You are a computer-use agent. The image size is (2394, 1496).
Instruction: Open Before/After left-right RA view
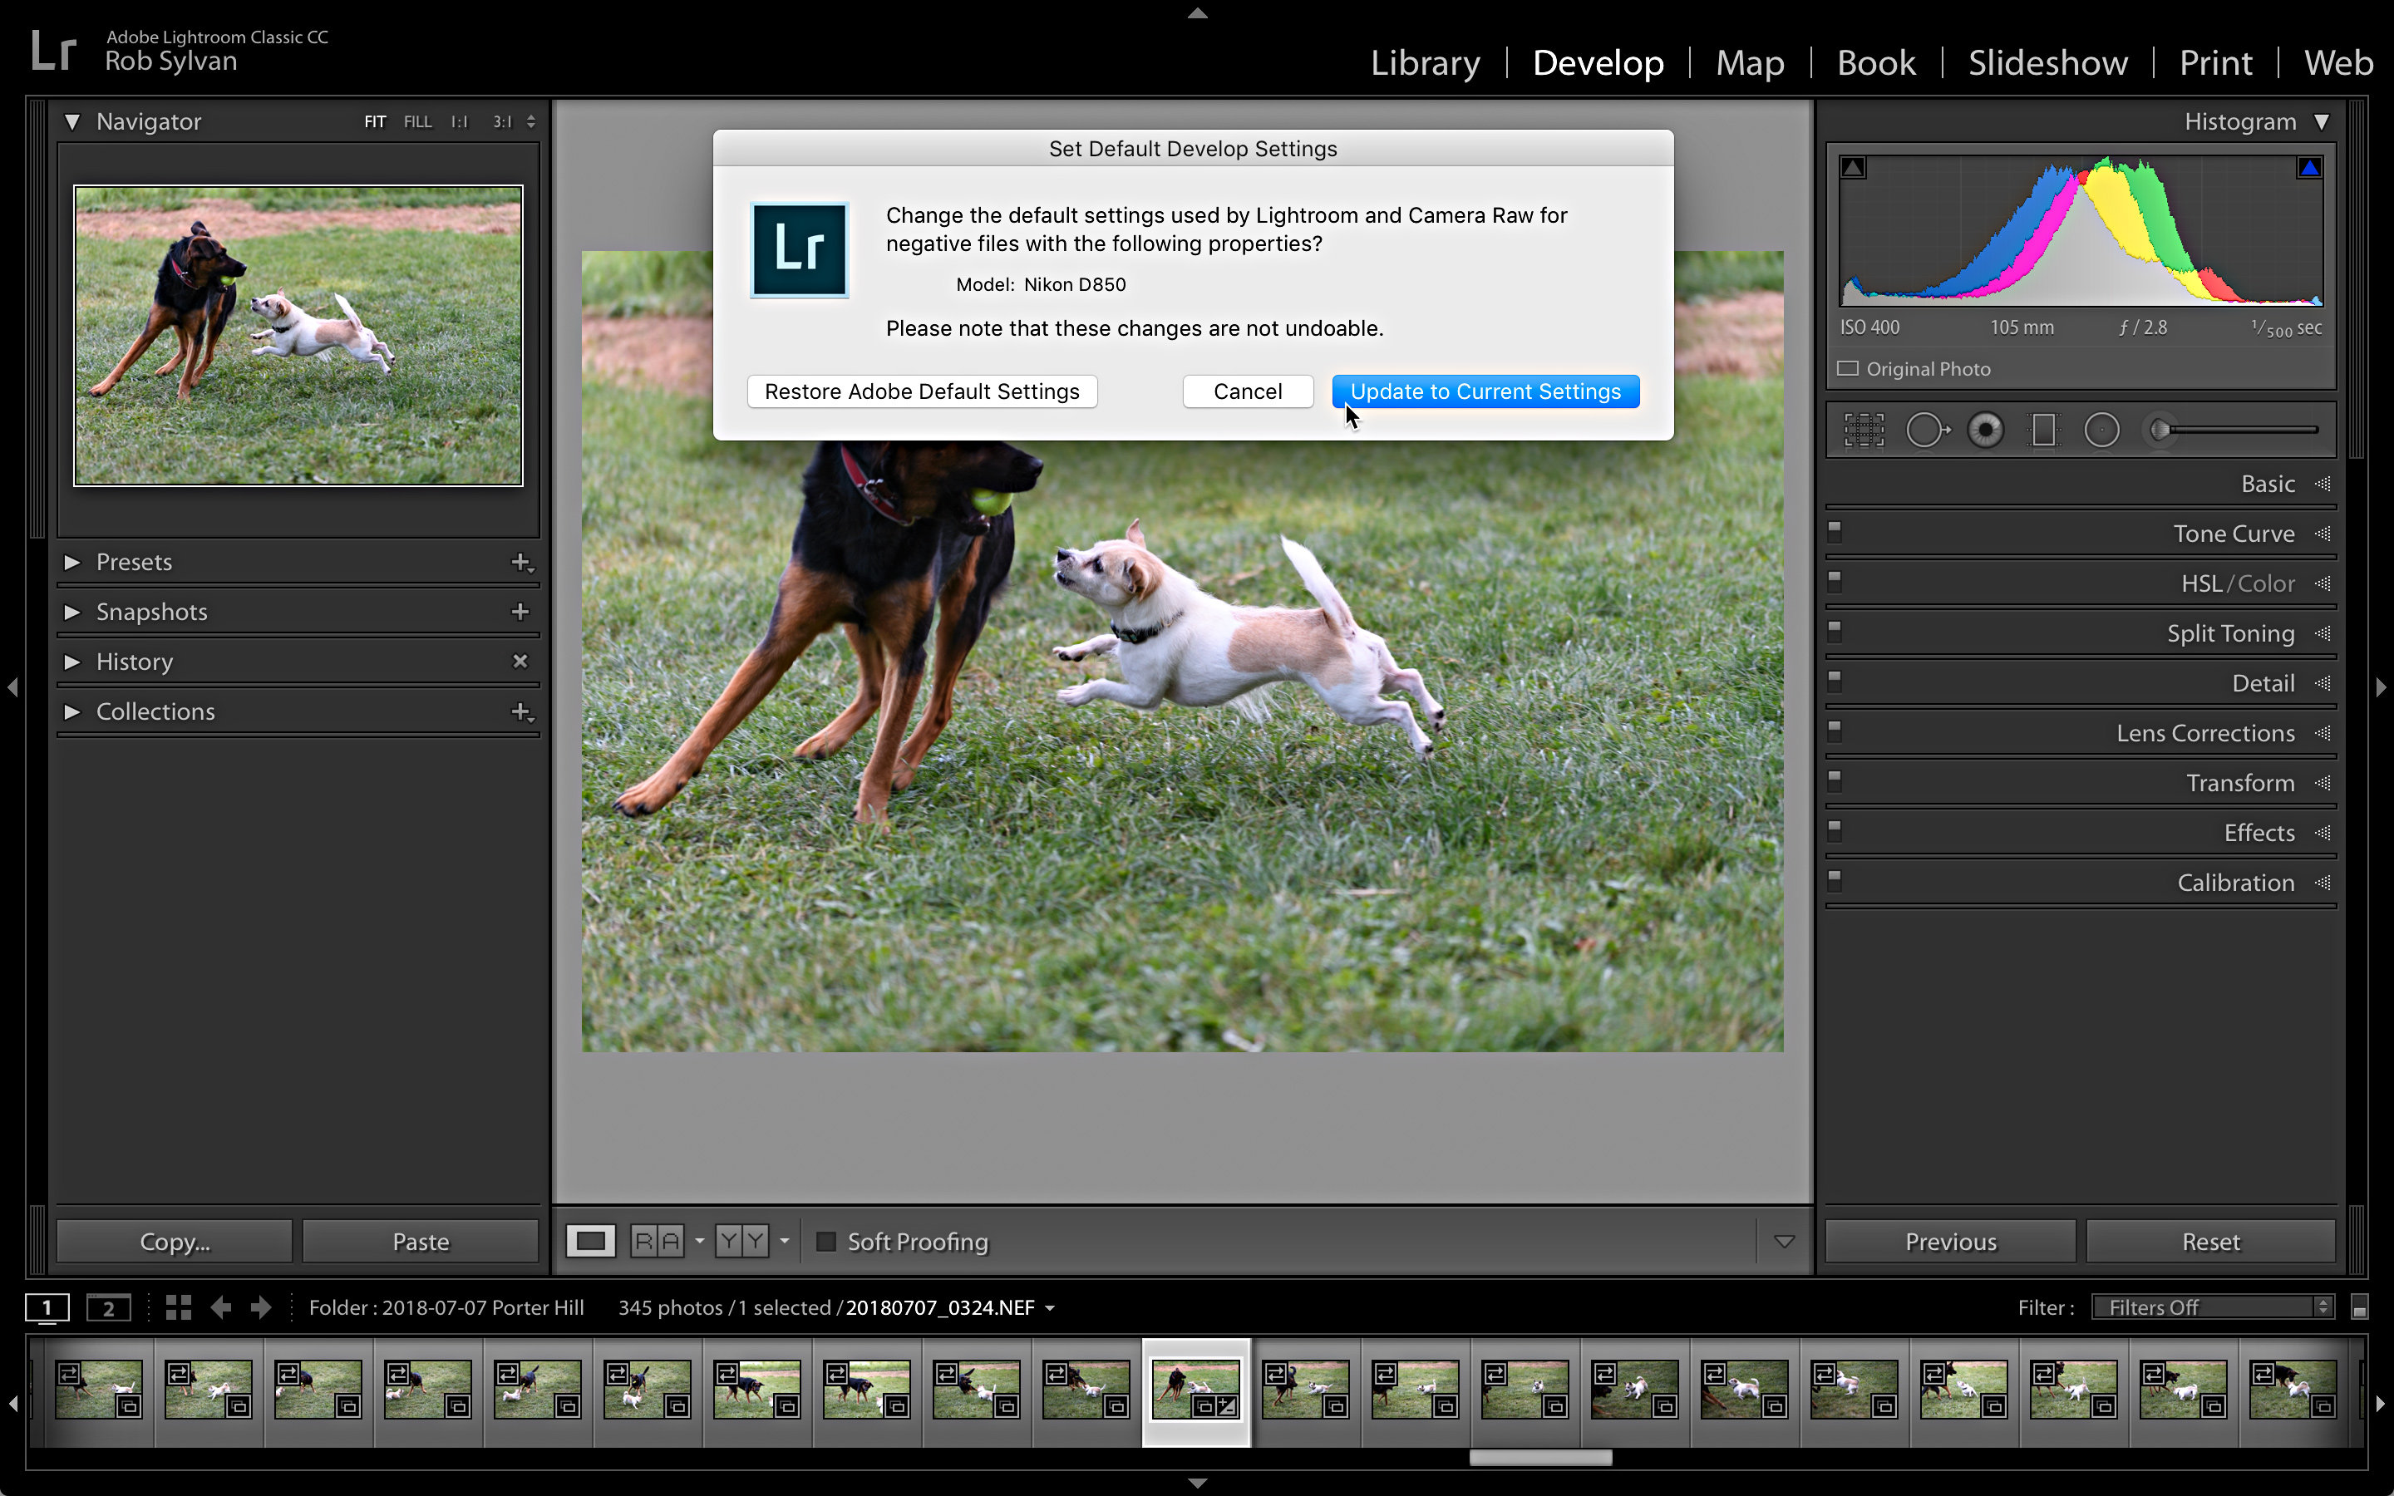[x=658, y=1241]
